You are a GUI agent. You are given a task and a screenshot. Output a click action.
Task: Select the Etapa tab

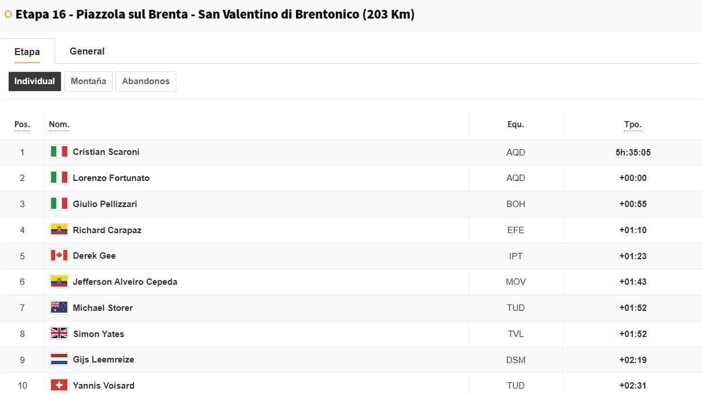coord(27,52)
